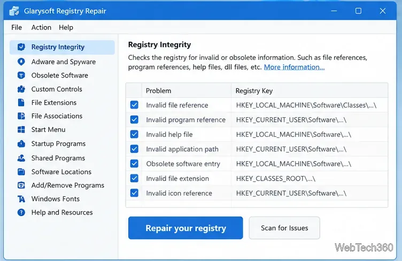Click the Software Locations folder icon

(x=21, y=172)
